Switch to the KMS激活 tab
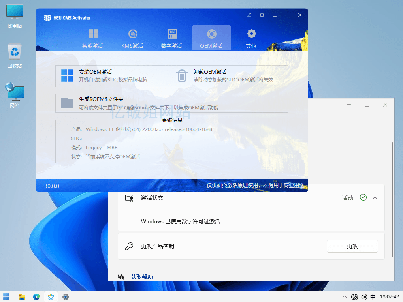The height and width of the screenshot is (302, 403). pyautogui.click(x=132, y=38)
